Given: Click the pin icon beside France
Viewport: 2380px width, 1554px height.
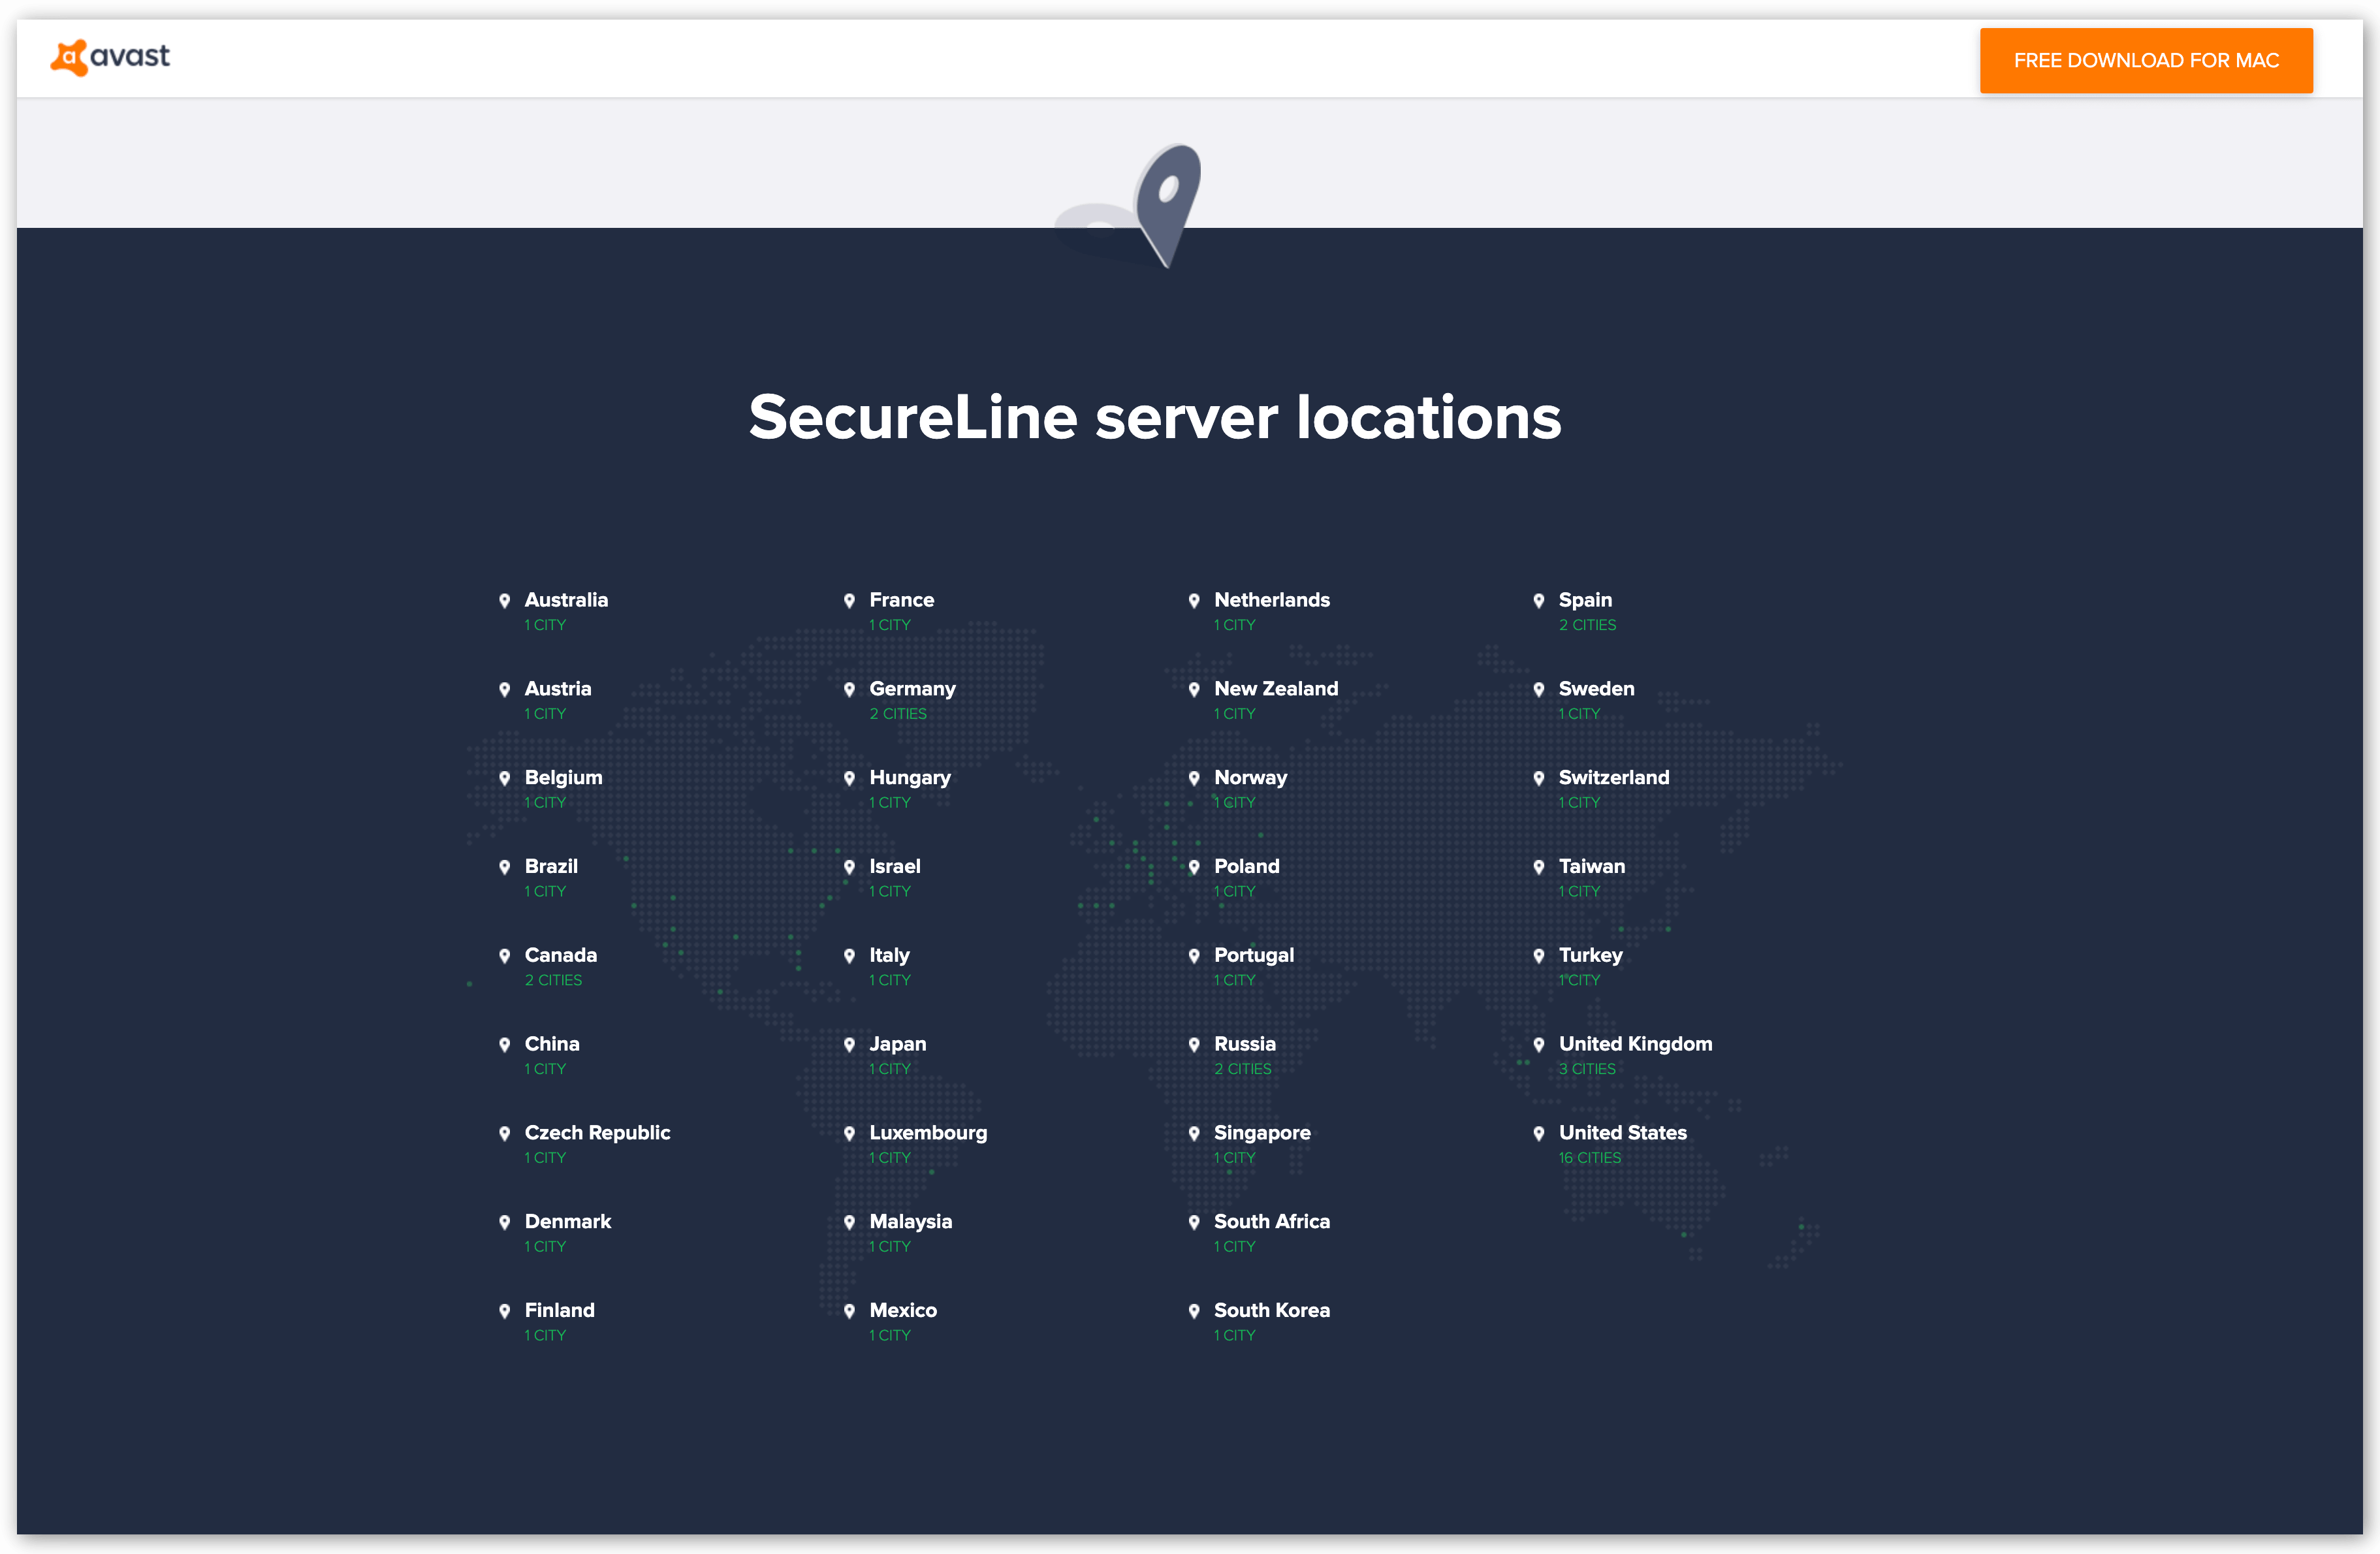Looking at the screenshot, I should (849, 601).
